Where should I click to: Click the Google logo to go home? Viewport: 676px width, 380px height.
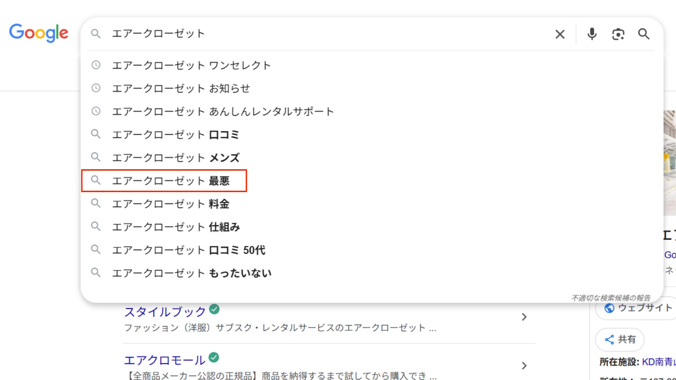(x=39, y=33)
